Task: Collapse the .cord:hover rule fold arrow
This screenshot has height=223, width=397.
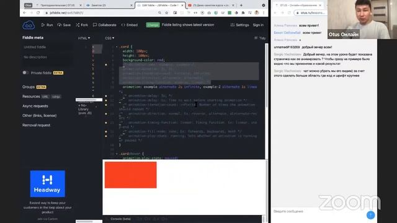Action: [x=117, y=154]
